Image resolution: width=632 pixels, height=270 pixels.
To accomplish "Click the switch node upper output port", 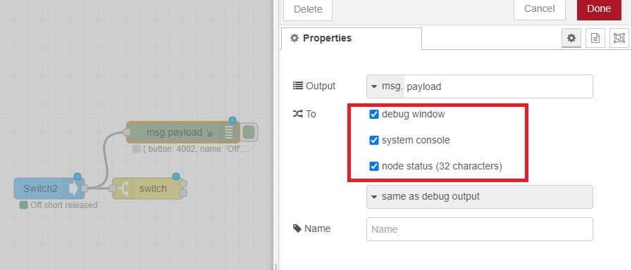I will [183, 184].
